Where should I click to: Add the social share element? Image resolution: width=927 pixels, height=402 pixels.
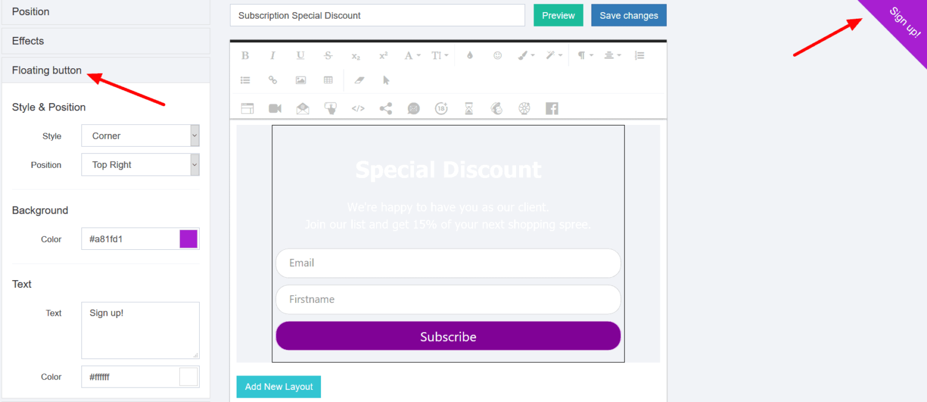tap(386, 109)
